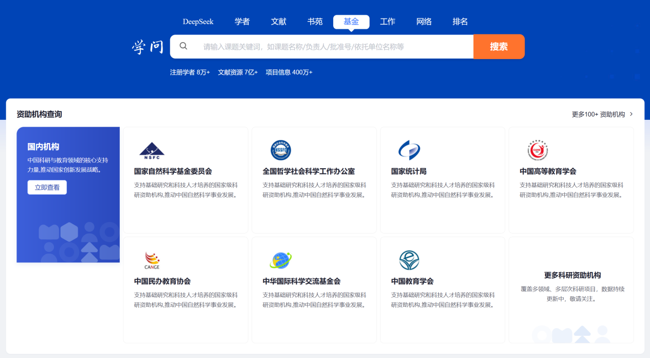Open the NSFC logo icon
Image resolution: width=650 pixels, height=358 pixels.
click(152, 151)
